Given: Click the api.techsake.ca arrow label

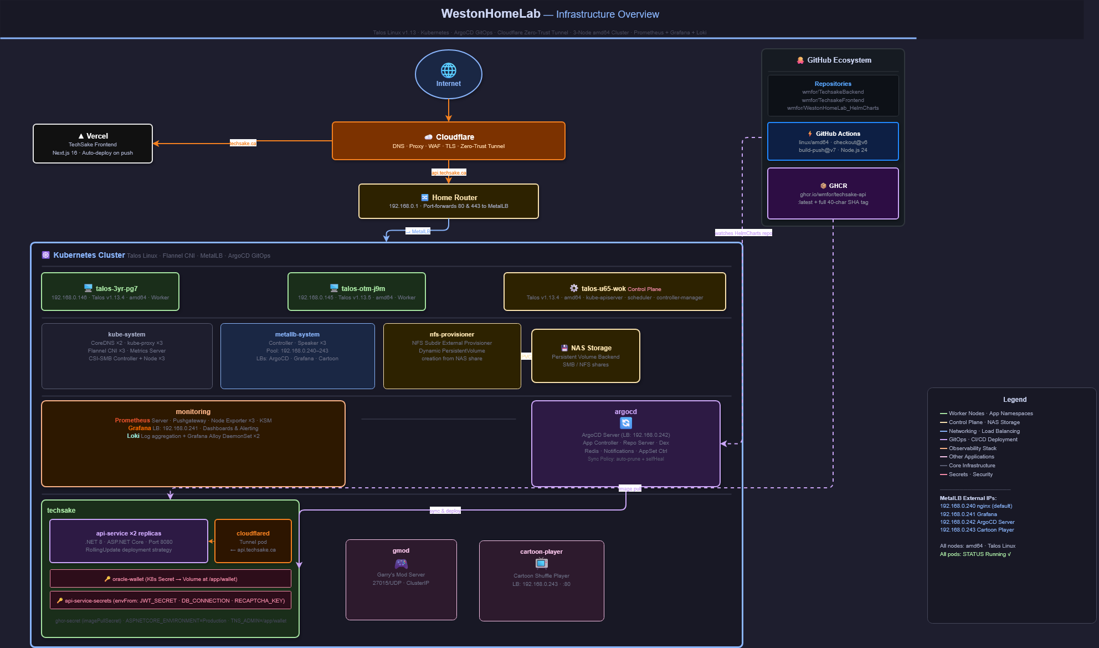Looking at the screenshot, I should click(x=449, y=172).
